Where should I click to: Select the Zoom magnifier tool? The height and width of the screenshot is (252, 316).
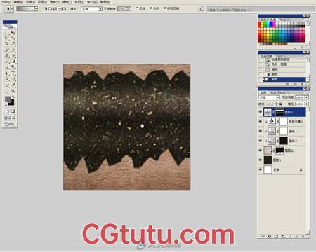[13, 90]
